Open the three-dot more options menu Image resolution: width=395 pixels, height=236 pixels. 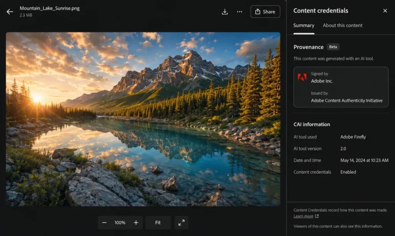click(x=240, y=12)
